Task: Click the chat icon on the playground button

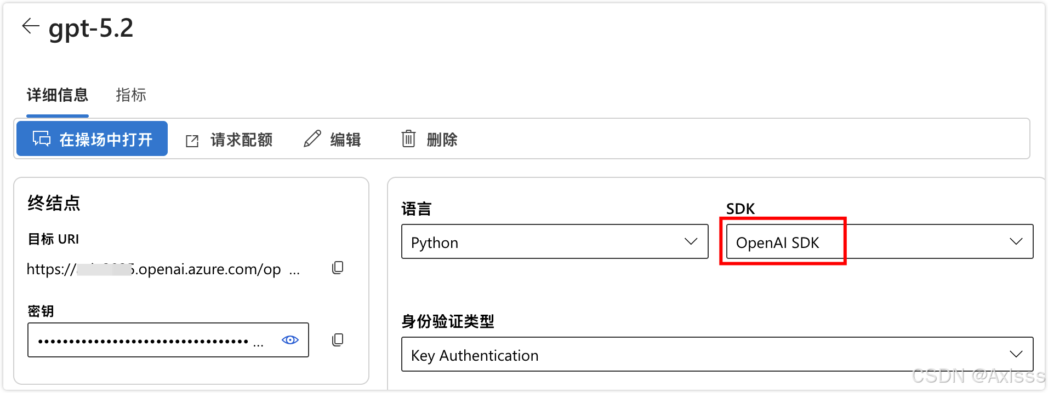Action: 42,138
